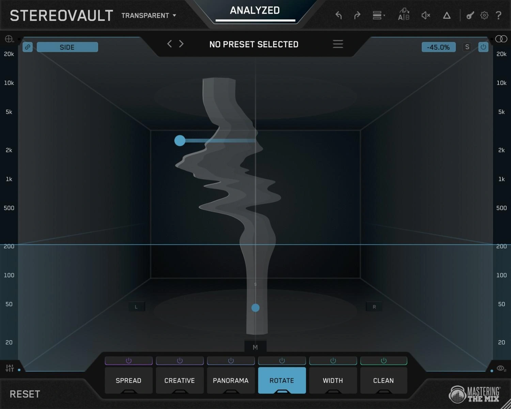Click the -45.0% value field
511x409 pixels.
point(439,47)
